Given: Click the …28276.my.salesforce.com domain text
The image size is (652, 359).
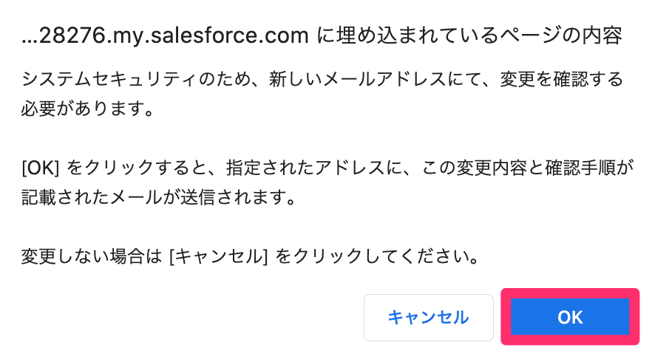Looking at the screenshot, I should tap(165, 35).
